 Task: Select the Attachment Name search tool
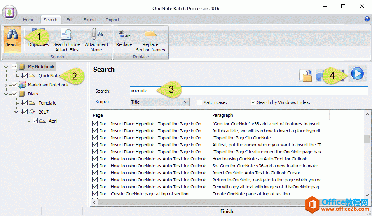[x=96, y=39]
